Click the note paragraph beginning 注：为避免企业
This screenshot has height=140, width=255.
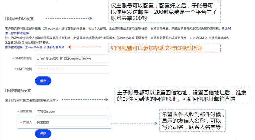tap(117, 40)
